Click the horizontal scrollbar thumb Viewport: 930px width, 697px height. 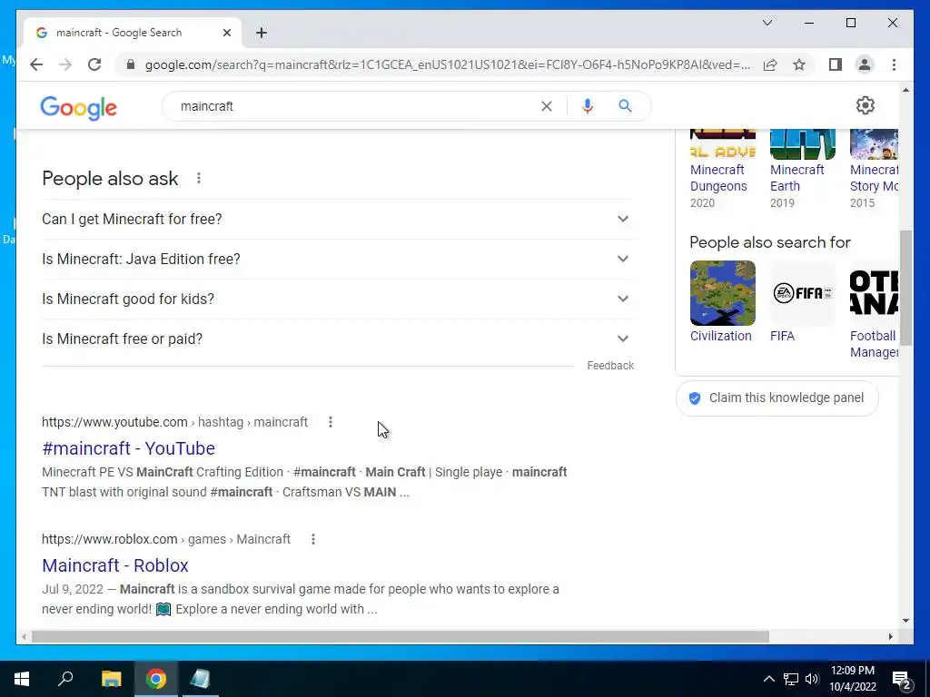(x=401, y=636)
